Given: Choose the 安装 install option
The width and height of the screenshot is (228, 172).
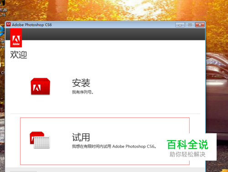Looking at the screenshot, I should (x=81, y=83).
